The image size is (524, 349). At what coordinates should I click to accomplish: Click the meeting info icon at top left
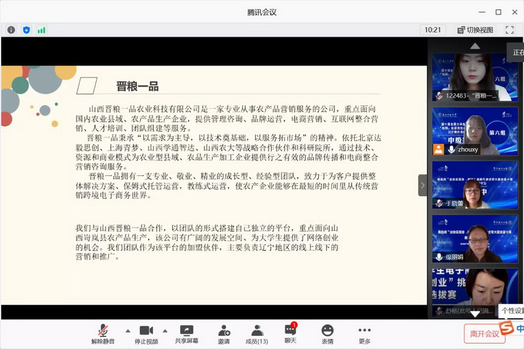pyautogui.click(x=11, y=30)
